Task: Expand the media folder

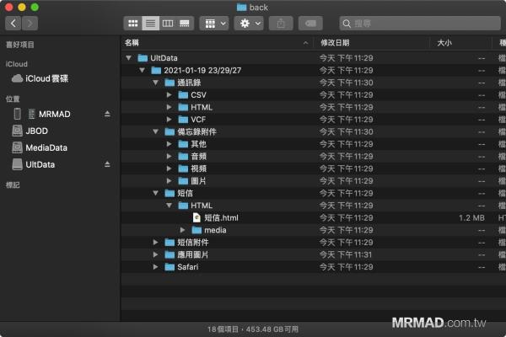Action: click(x=183, y=230)
